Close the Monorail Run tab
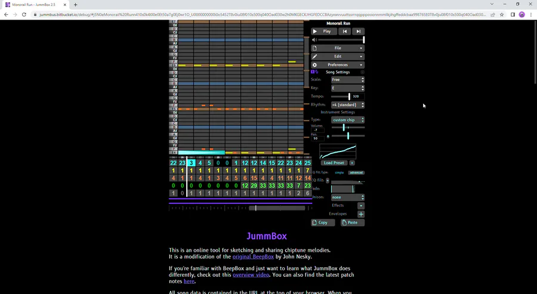The image size is (537, 294). [x=64, y=5]
